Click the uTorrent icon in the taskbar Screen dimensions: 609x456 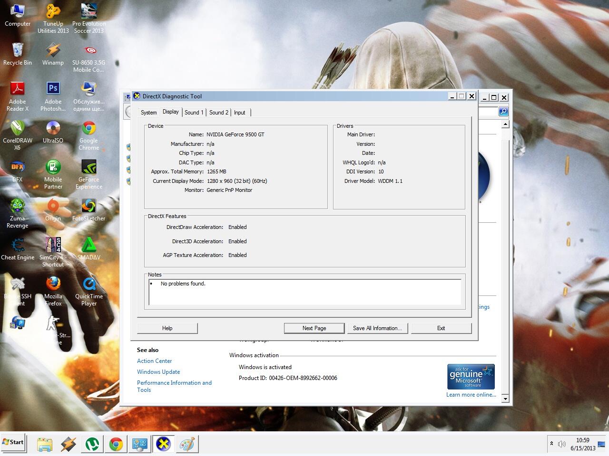coord(92,444)
